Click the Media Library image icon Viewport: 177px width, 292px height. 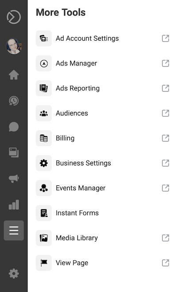pyautogui.click(x=44, y=238)
